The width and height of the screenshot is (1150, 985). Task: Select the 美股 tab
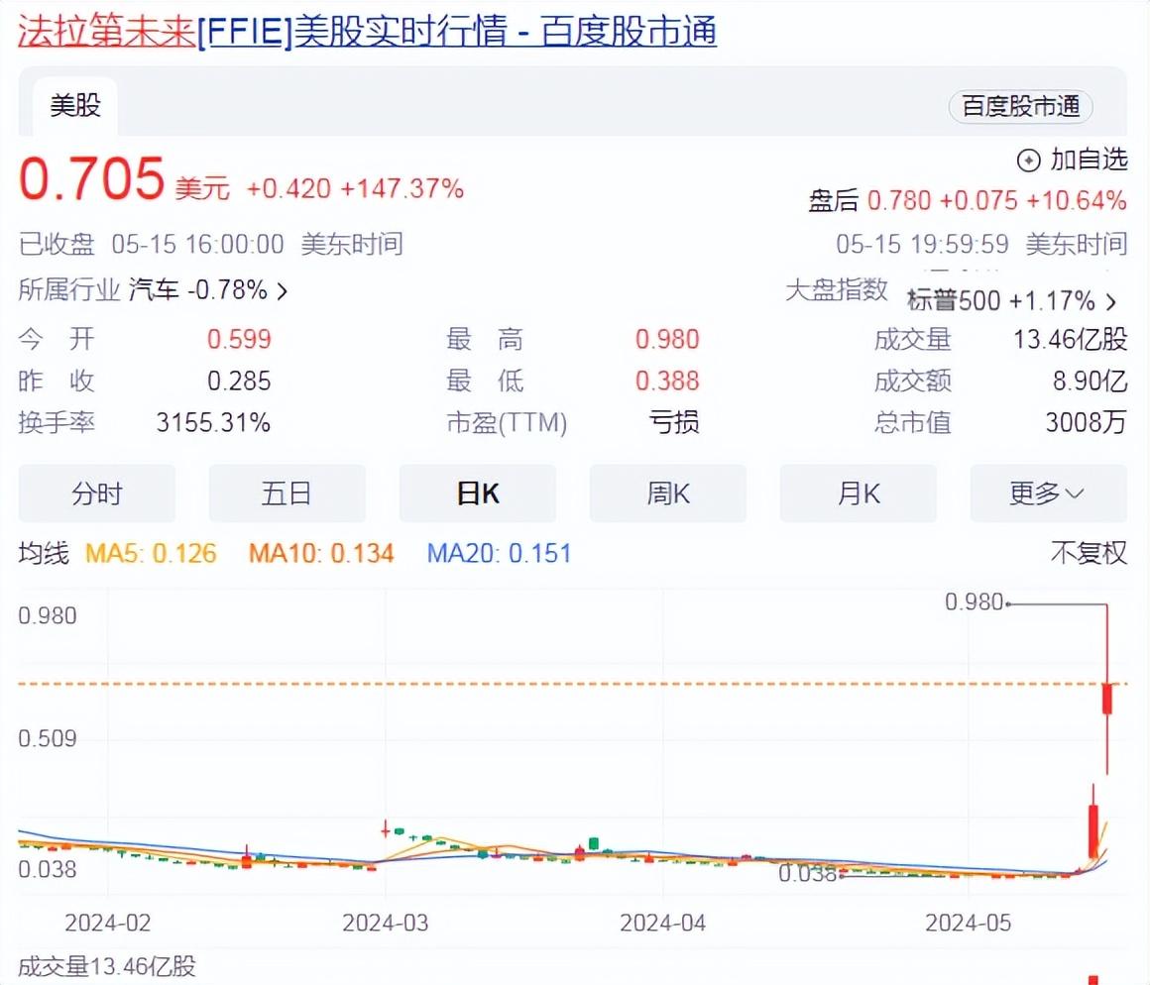click(75, 105)
